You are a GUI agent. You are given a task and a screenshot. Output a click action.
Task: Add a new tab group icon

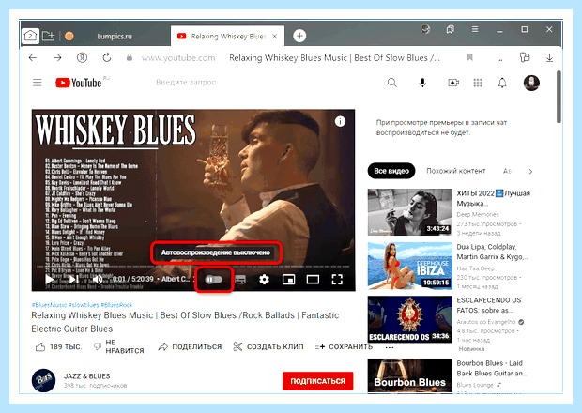point(48,36)
